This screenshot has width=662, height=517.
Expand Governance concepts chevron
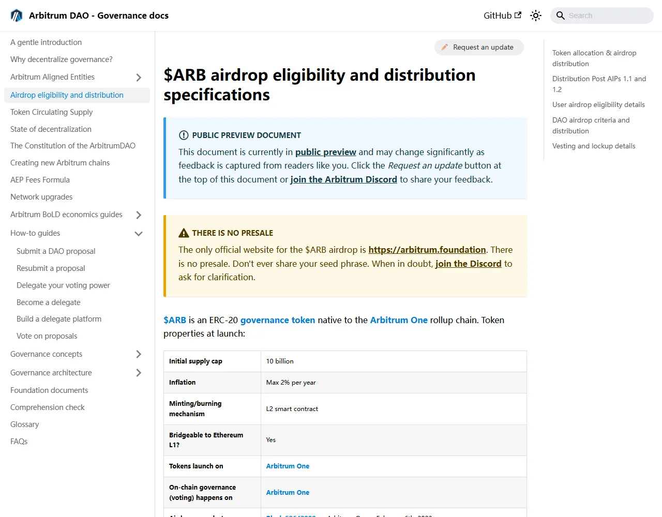(139, 355)
